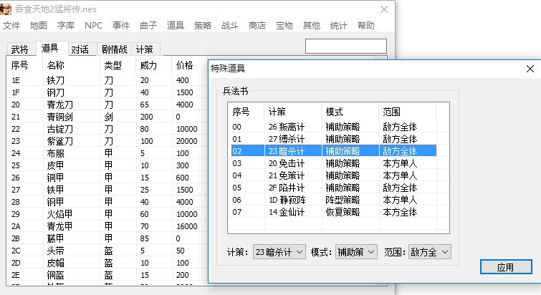Open the 道具 menu in menu bar
This screenshot has width=541, height=295.
176,26
